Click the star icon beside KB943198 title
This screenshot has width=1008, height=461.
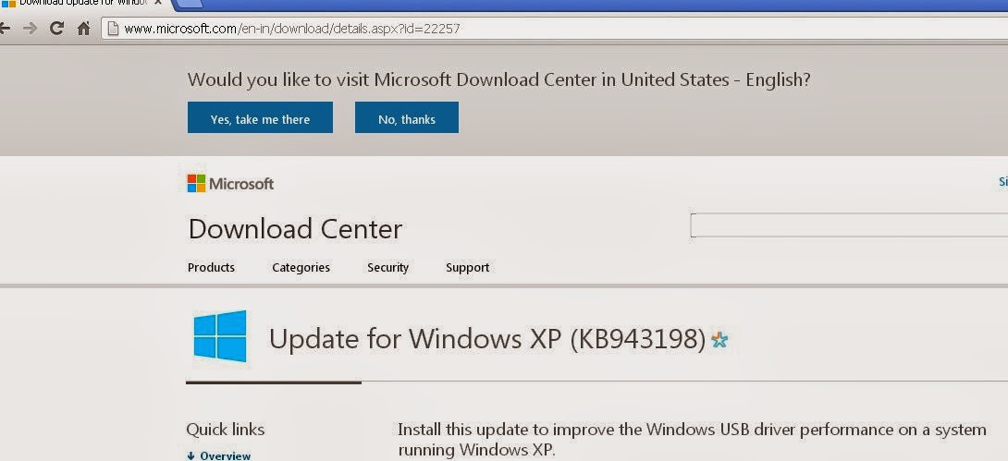point(719,340)
